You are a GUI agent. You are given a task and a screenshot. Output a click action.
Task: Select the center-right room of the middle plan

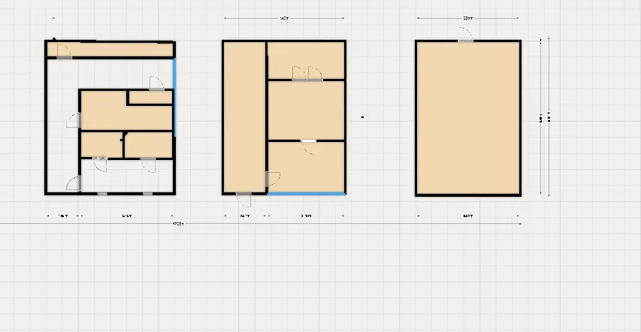(306, 110)
